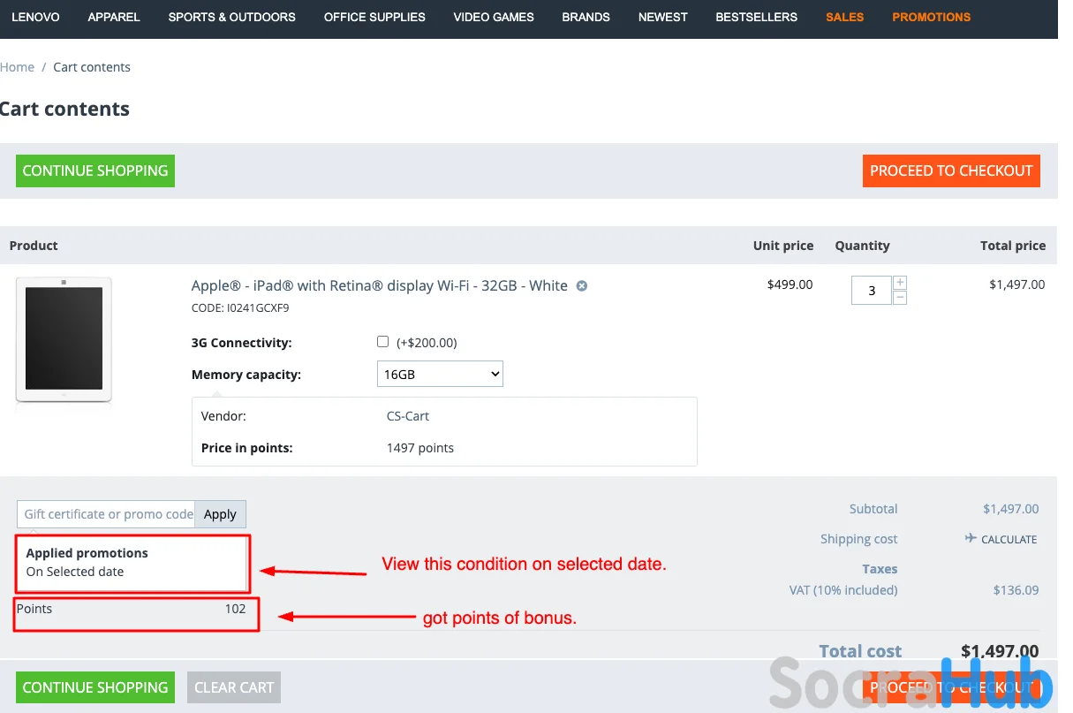This screenshot has width=1073, height=713.
Task: Click the Cart contents breadcrumb text
Action: coord(92,67)
